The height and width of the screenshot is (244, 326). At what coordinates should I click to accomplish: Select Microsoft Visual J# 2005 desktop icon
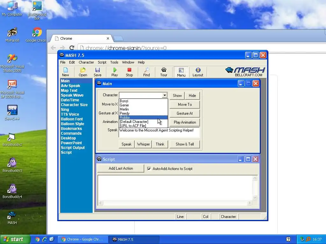[12, 89]
